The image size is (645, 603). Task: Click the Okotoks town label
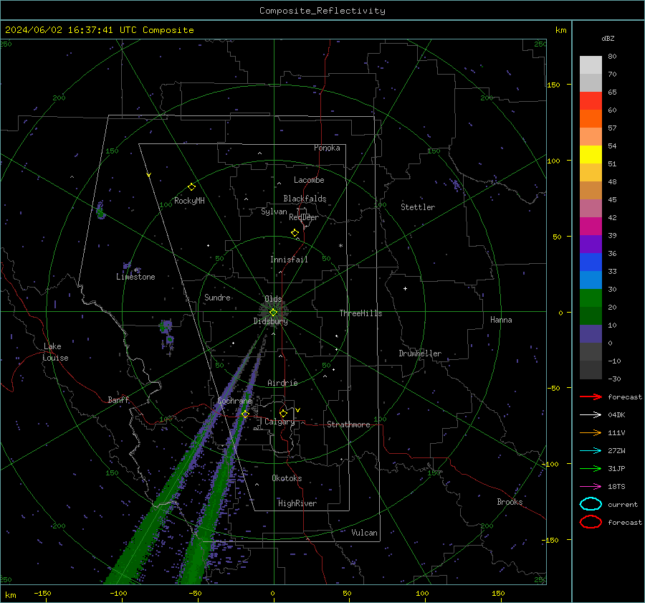pyautogui.click(x=287, y=478)
